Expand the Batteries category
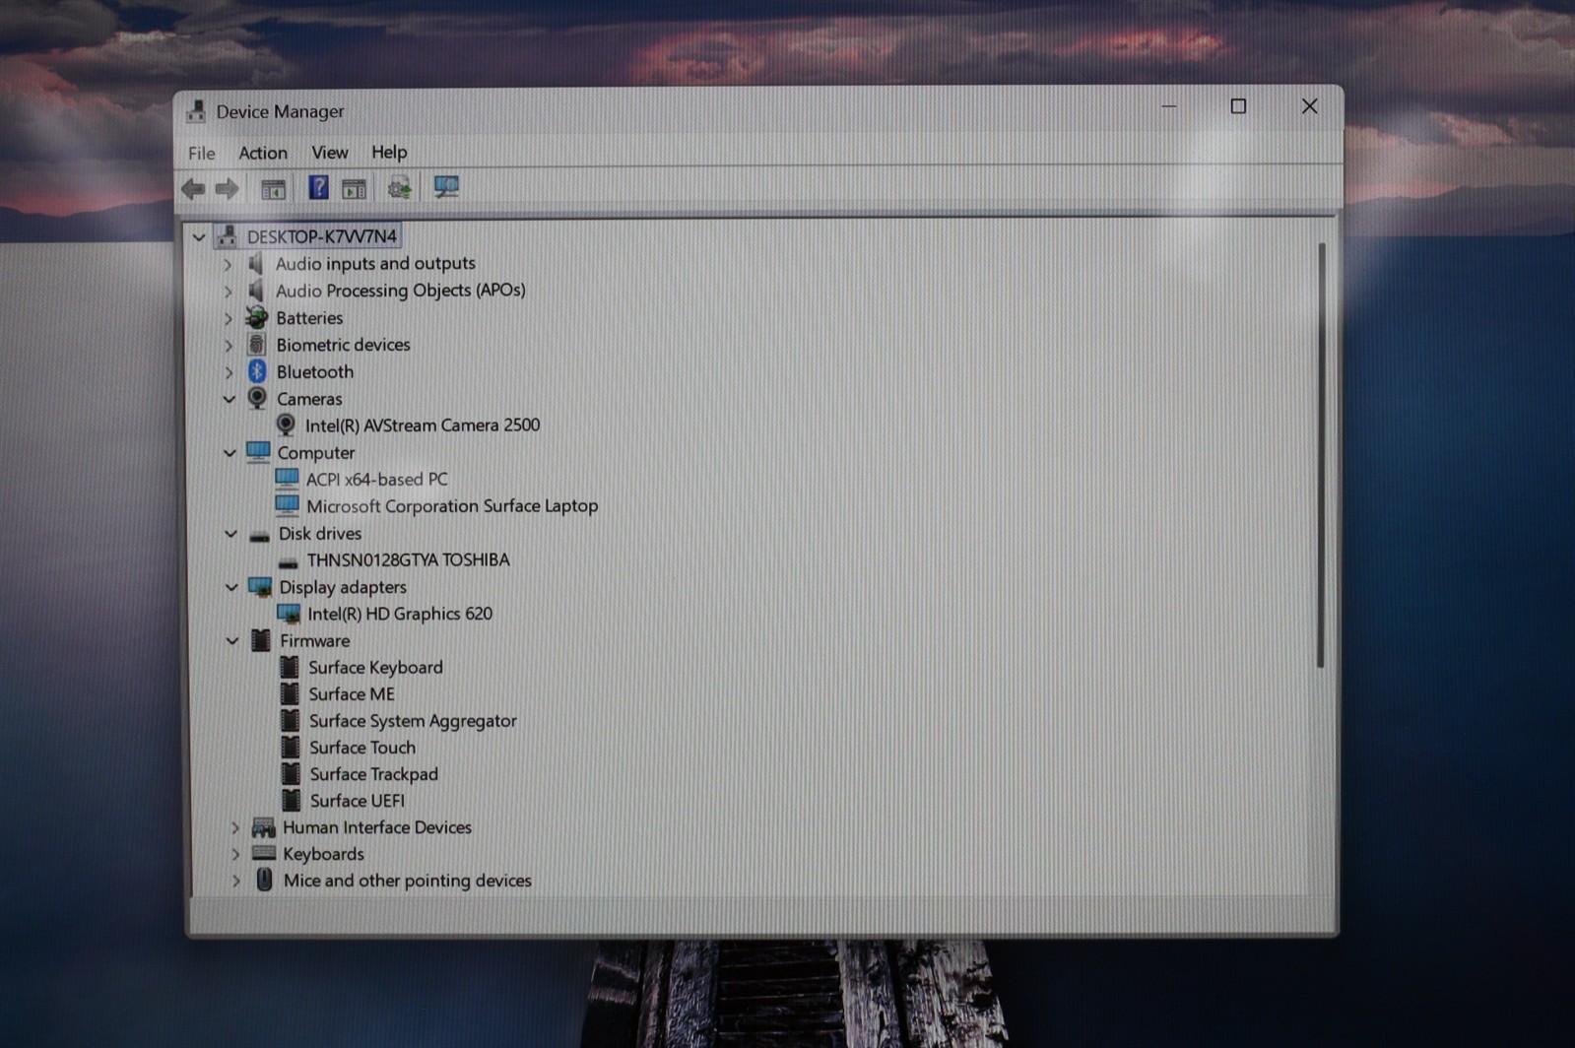 click(228, 318)
